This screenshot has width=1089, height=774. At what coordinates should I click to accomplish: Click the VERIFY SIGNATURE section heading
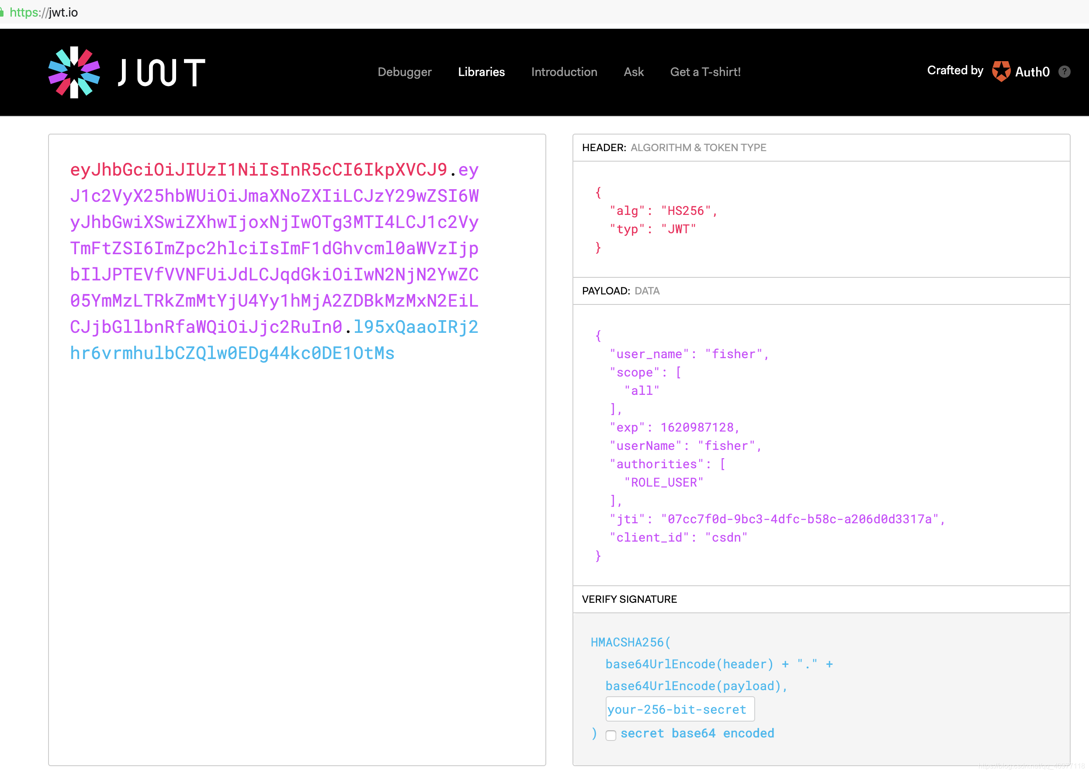pyautogui.click(x=629, y=599)
